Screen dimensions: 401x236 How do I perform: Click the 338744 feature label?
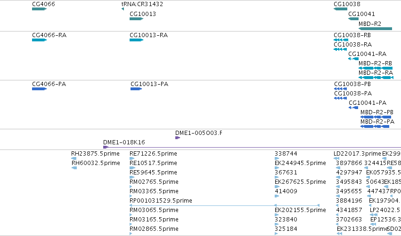pyautogui.click(x=286, y=153)
